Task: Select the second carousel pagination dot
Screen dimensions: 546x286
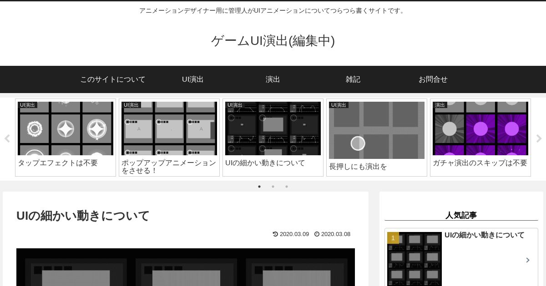Action: point(273,187)
